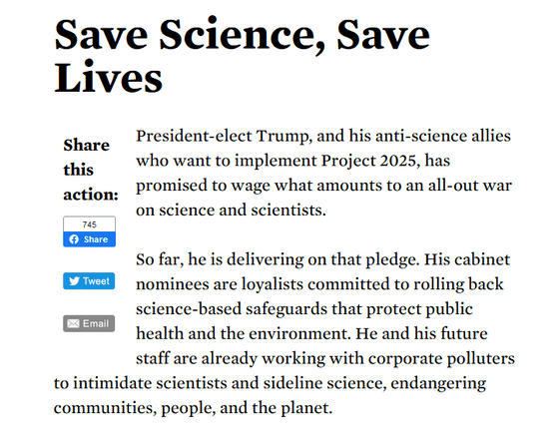Click the 745 share count box
This screenshot has width=559, height=439.
coord(90,224)
